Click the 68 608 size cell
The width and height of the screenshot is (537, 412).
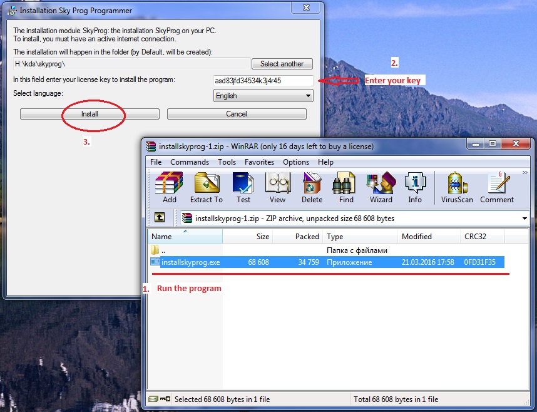click(258, 262)
